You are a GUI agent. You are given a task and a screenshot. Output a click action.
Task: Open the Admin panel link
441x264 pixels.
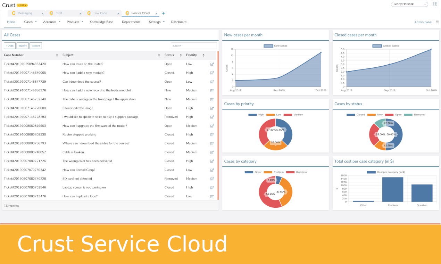coord(423,22)
